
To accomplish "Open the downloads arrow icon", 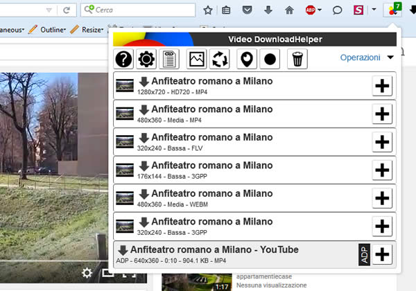I will click(x=268, y=10).
